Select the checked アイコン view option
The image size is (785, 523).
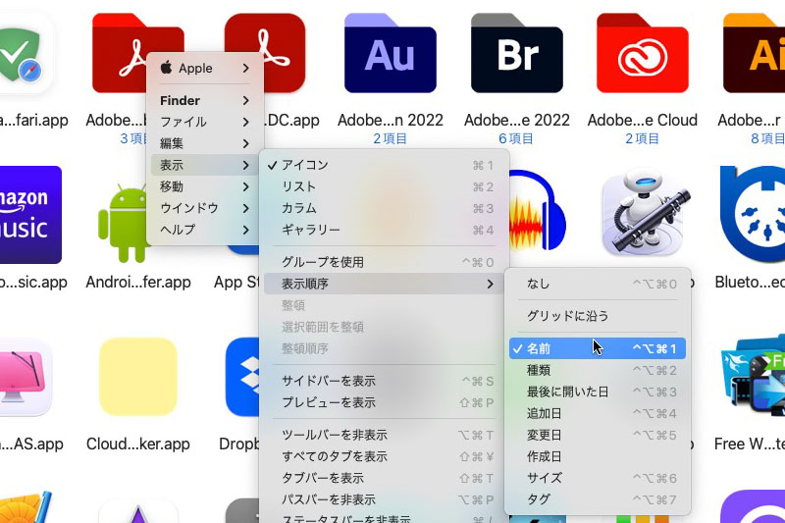click(x=384, y=165)
